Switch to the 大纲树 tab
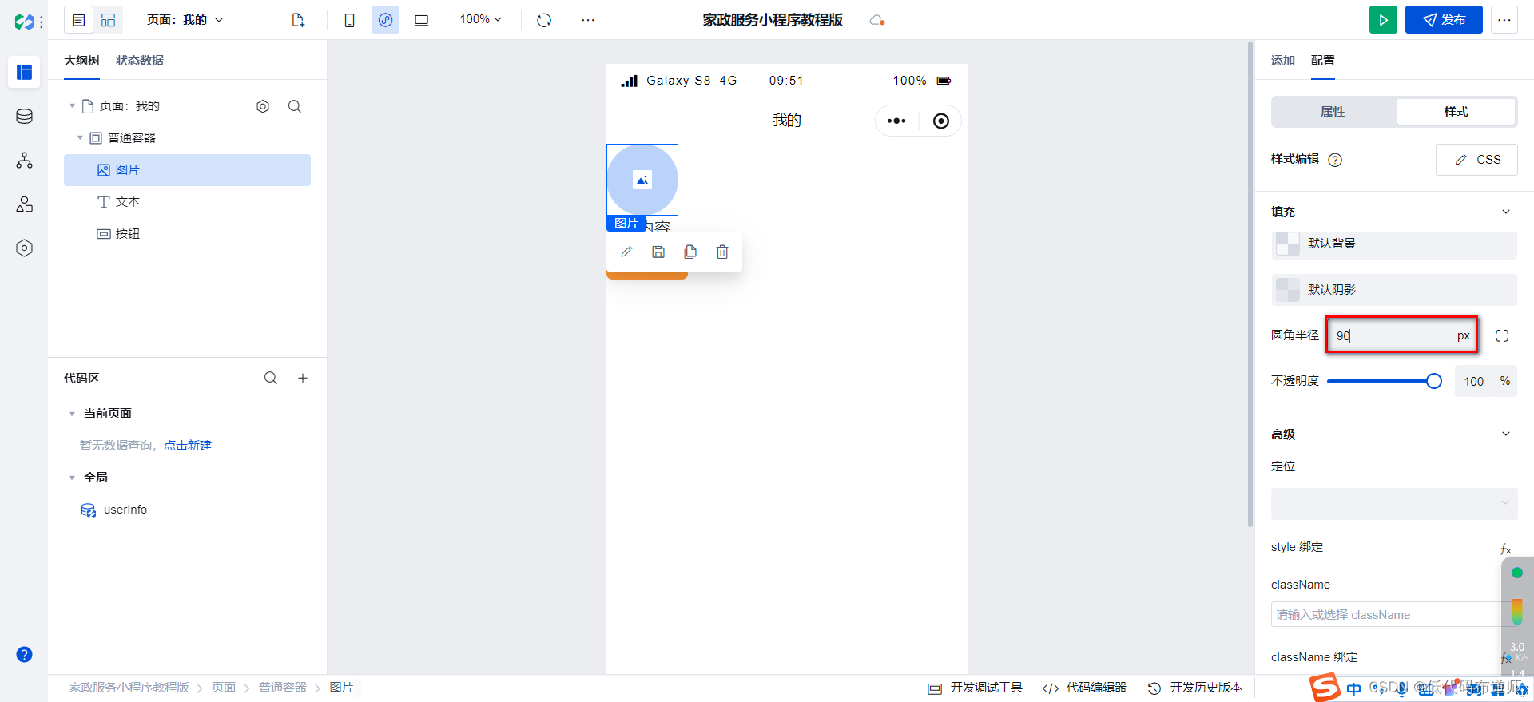 pyautogui.click(x=81, y=61)
